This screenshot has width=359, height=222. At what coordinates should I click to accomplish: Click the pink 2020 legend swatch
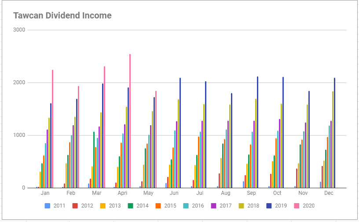[297, 205]
